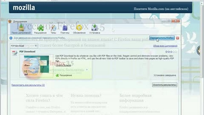Click the PDF Download star rating
Image resolution: width=204 pixels, height=115 pixels.
click(171, 52)
